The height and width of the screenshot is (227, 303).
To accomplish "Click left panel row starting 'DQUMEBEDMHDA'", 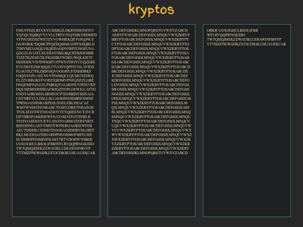I will pyautogui.click(x=56, y=89).
